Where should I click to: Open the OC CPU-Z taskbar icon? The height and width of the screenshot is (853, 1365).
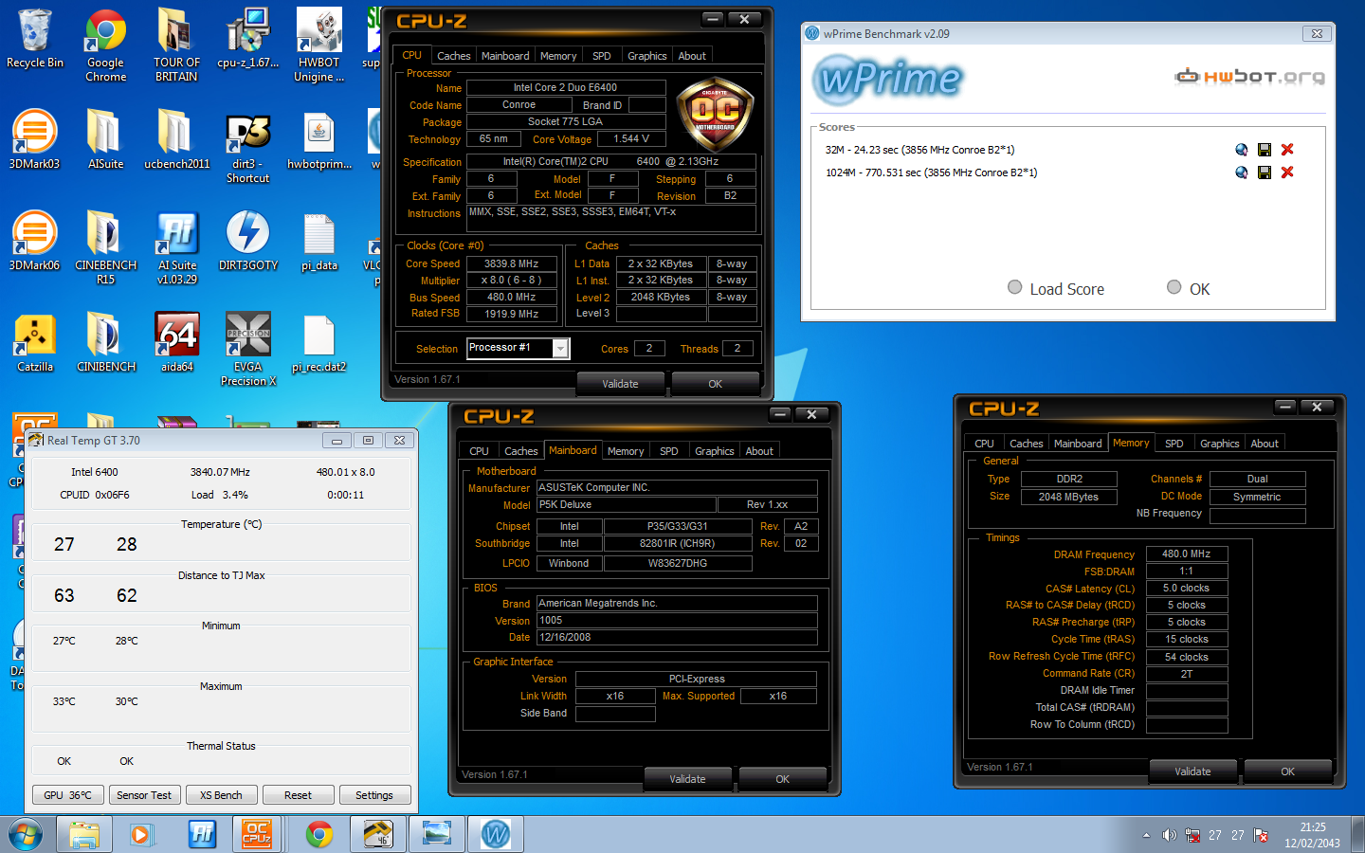tap(258, 834)
